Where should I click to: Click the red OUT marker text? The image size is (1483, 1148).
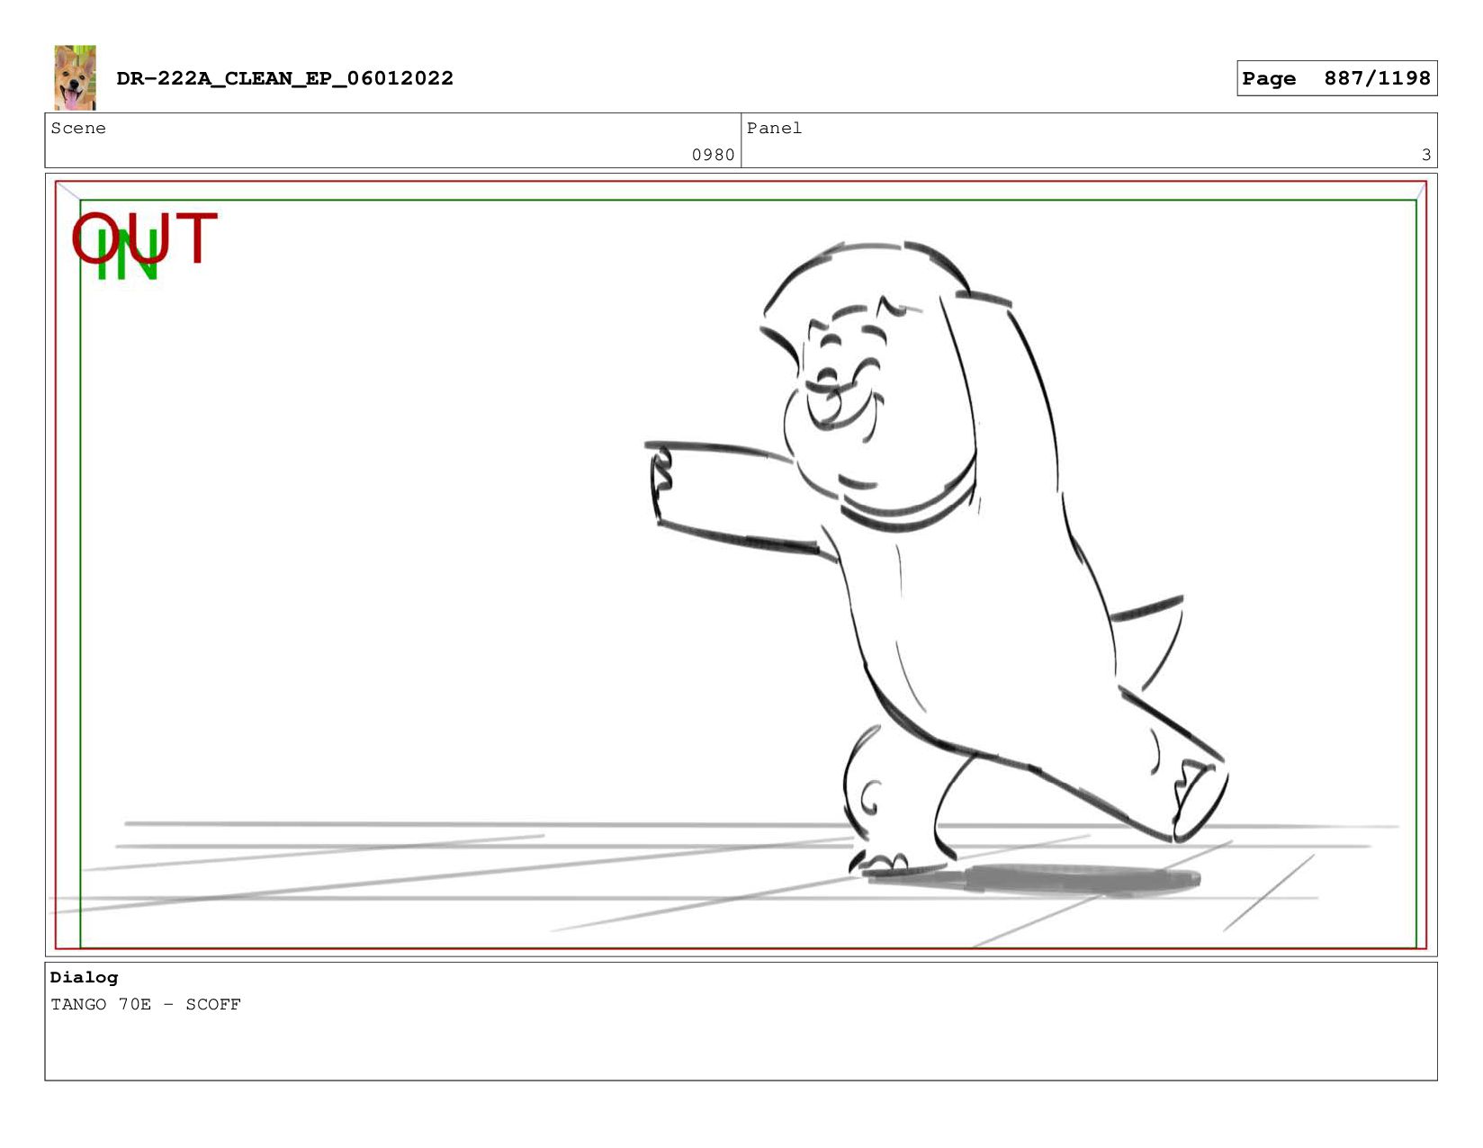144,238
